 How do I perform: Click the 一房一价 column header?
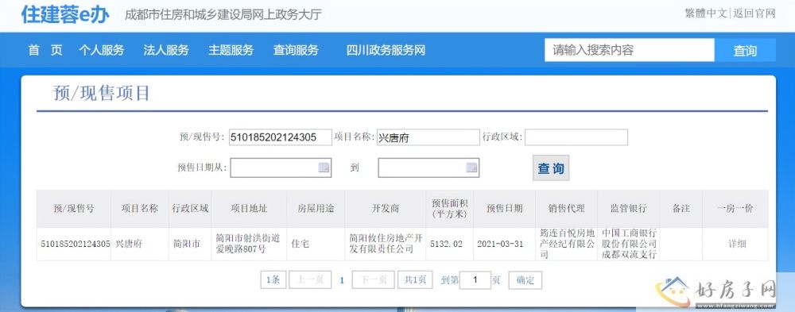point(735,209)
